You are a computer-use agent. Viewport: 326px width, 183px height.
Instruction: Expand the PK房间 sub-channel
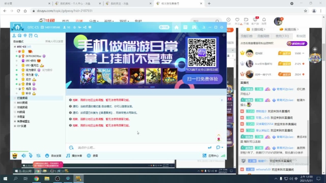[15, 112]
